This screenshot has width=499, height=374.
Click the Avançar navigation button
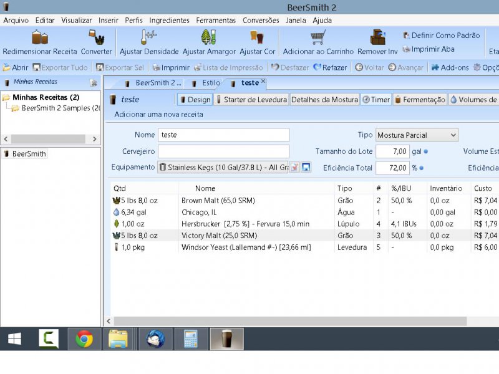[406, 67]
